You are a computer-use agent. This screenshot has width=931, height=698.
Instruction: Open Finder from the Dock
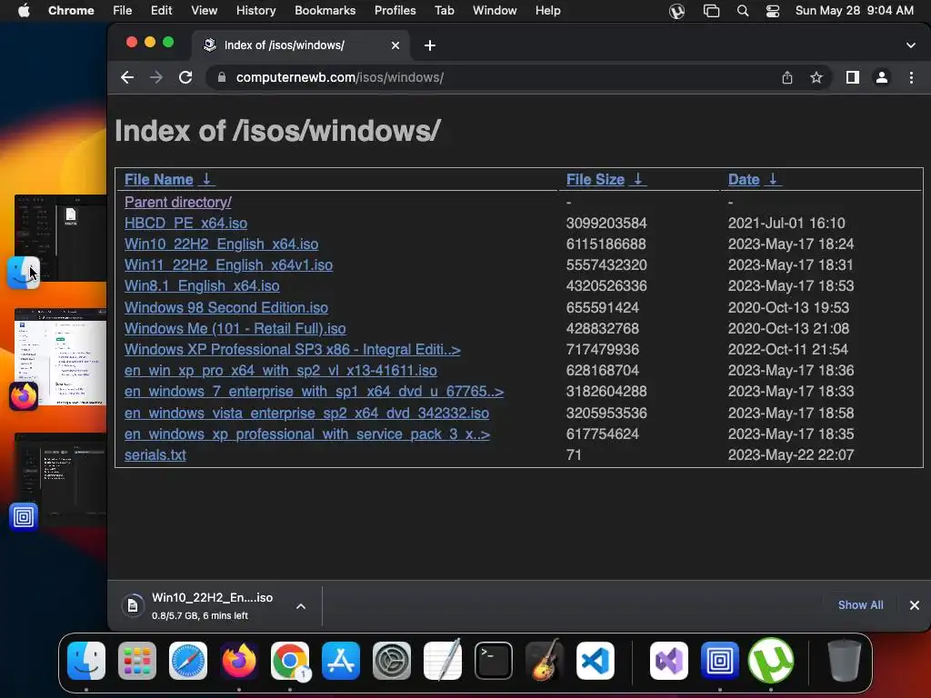click(86, 661)
